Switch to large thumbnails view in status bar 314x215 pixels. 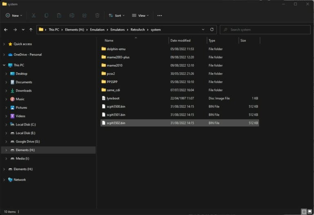tap(310, 212)
